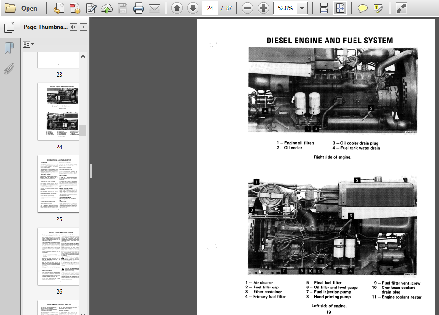Click the legend text 'Ether container'
Viewport: 439px width, 315px height.
268,292
